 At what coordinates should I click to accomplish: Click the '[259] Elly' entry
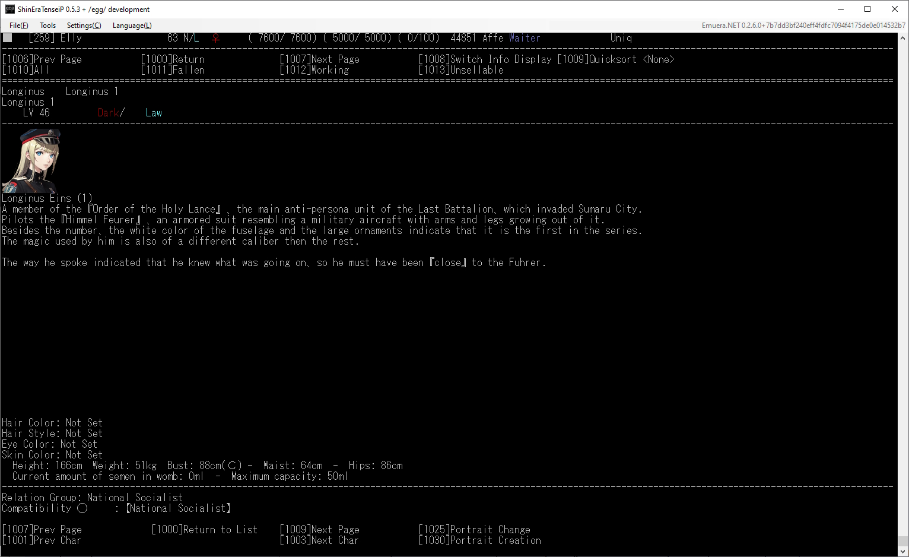point(55,38)
